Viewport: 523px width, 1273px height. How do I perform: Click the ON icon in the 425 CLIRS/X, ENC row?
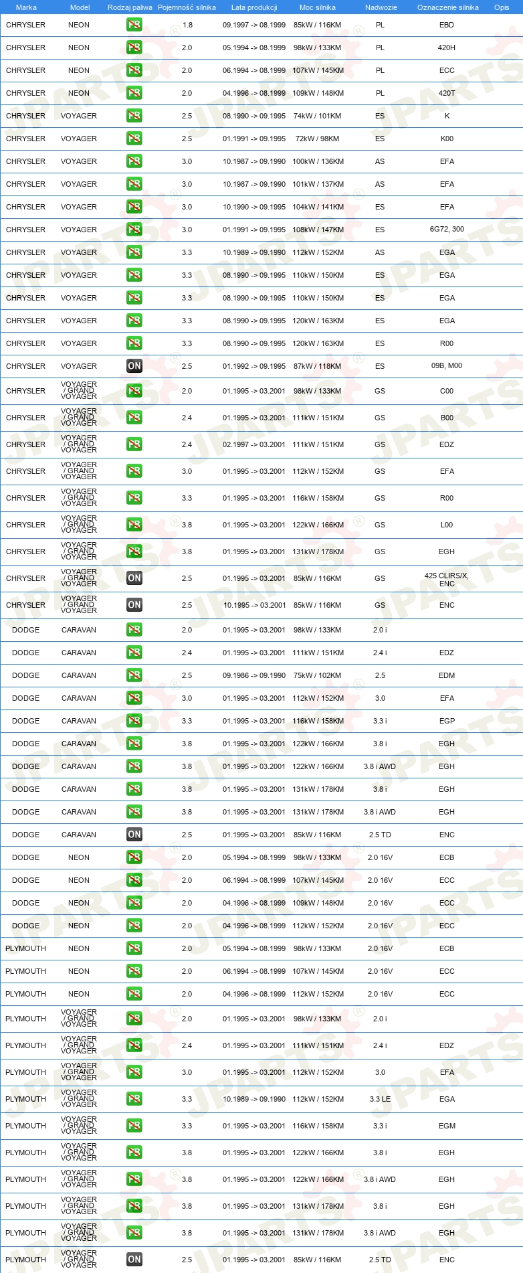(x=134, y=578)
